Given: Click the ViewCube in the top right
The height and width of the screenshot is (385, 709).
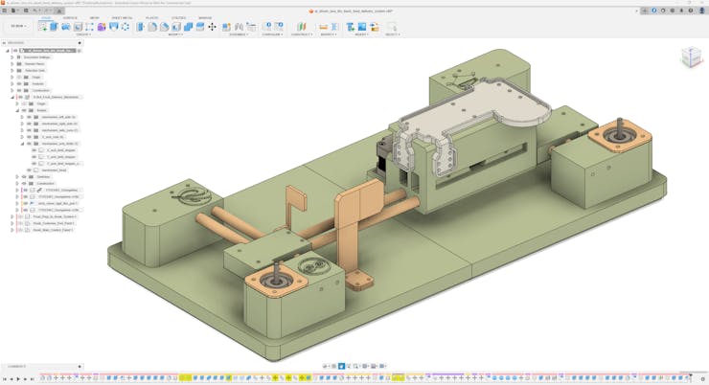Looking at the screenshot, I should (691, 58).
